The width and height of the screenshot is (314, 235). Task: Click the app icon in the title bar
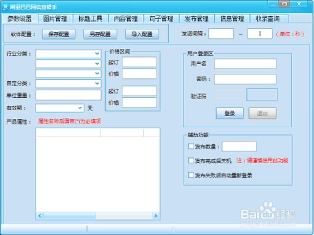point(5,7)
